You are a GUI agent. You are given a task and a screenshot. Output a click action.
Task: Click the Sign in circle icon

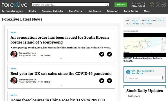point(164,5)
